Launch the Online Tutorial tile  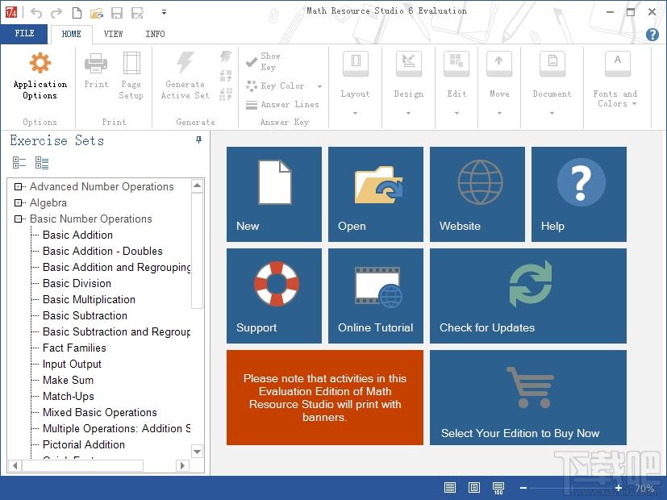point(376,296)
